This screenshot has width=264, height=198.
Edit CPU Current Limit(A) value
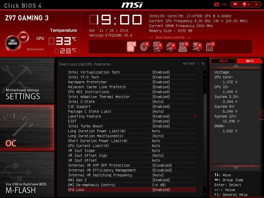click(x=156, y=146)
